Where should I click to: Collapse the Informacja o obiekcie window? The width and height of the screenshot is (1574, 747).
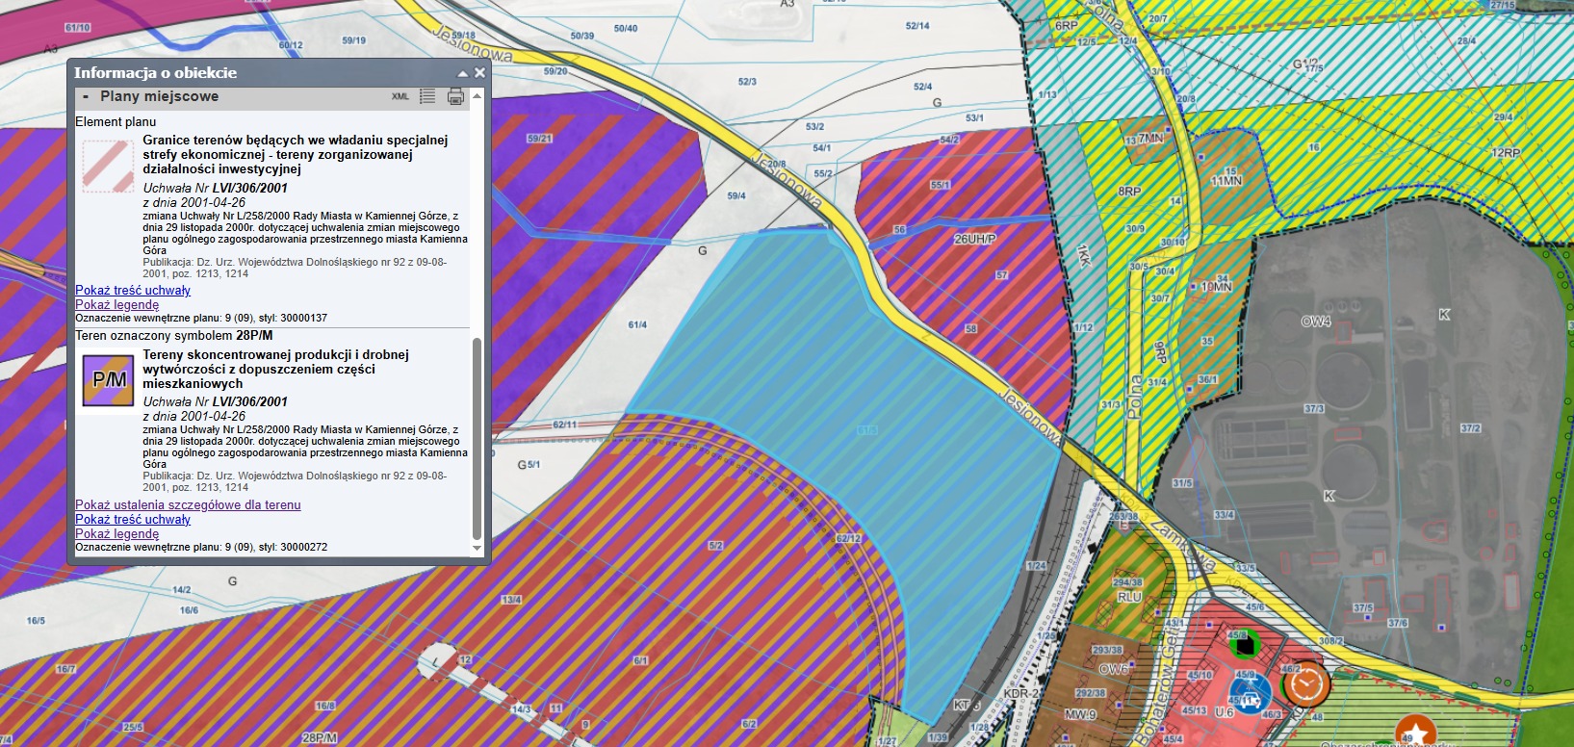tap(463, 73)
